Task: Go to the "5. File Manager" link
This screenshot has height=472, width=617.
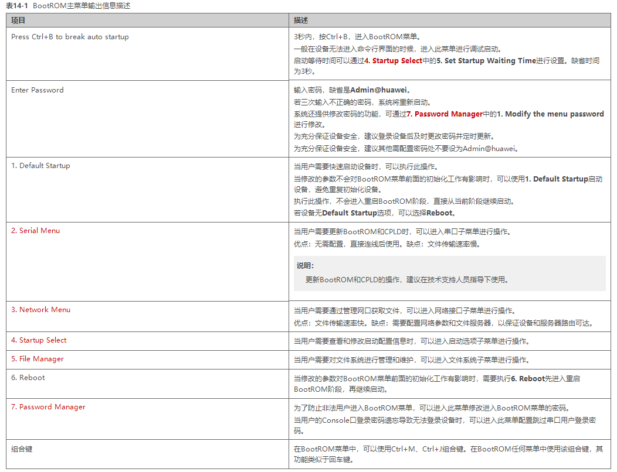Action: (37, 359)
